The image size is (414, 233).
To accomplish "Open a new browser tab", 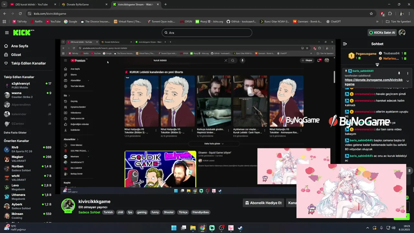I will [x=166, y=5].
